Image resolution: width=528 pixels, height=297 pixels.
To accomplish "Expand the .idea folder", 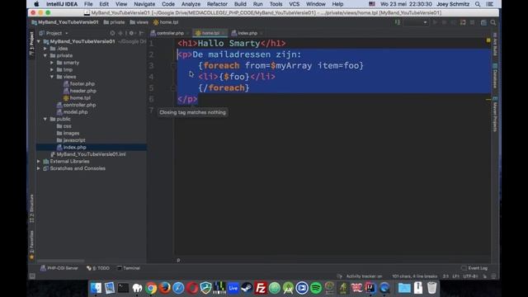I will click(45, 49).
